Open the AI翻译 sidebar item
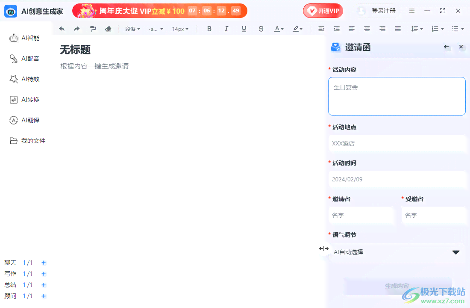 tap(25, 120)
